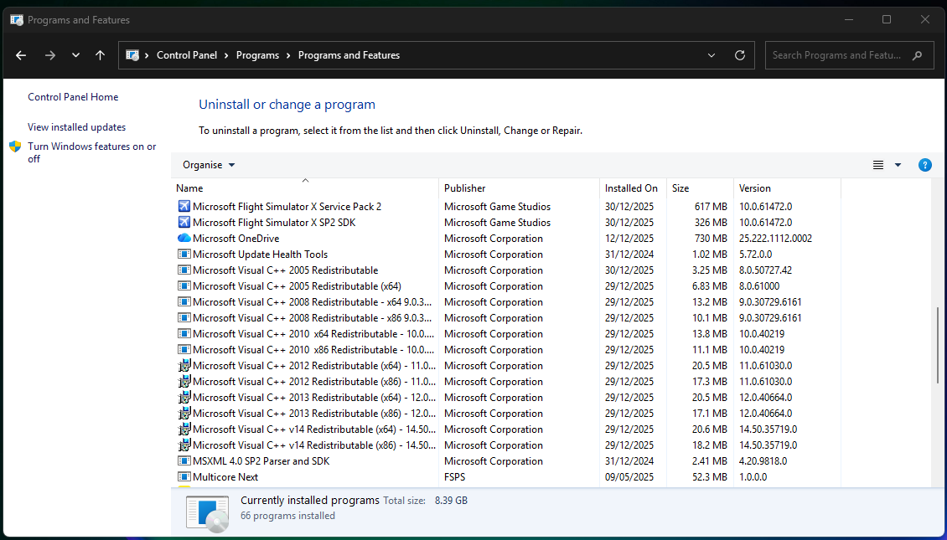Click version 4.20.9818.0 cell
947x540 pixels.
point(763,461)
